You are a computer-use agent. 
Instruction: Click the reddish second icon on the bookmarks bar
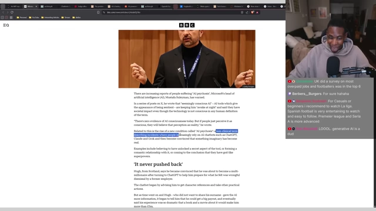pyautogui.click(x=6, y=18)
